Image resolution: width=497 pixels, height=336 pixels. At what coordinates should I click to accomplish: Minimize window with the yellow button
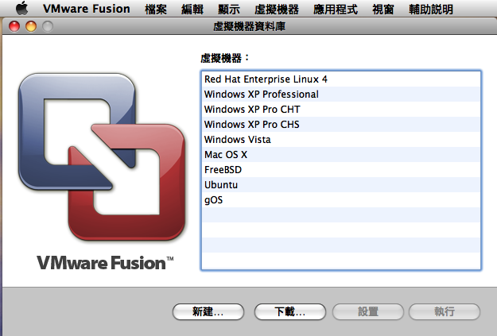pos(31,26)
